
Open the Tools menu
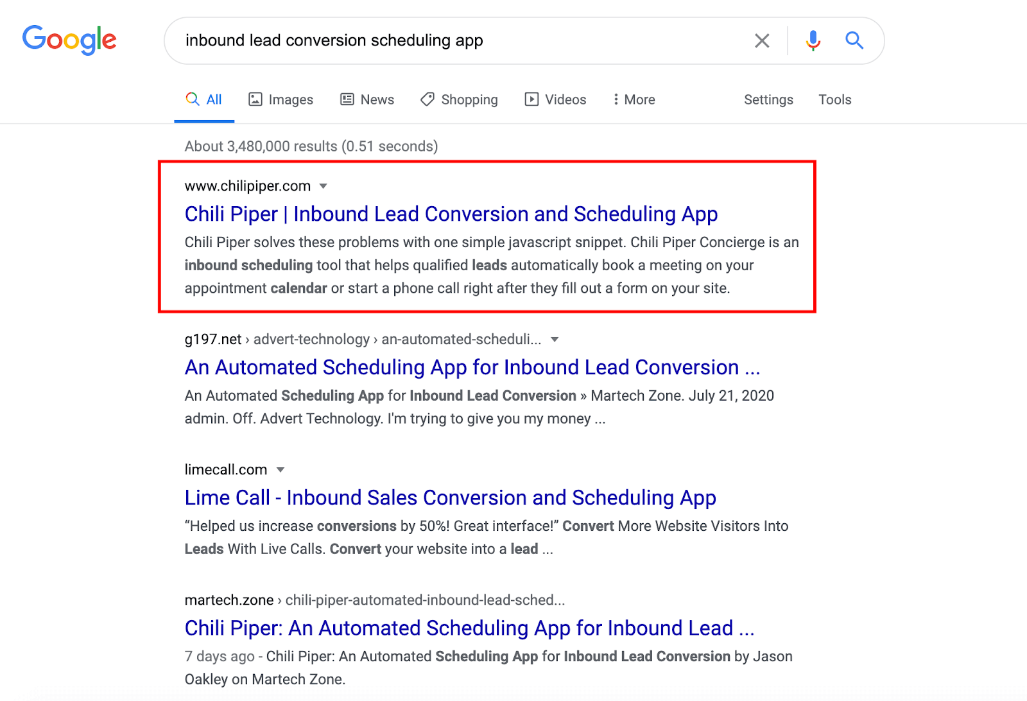(834, 100)
